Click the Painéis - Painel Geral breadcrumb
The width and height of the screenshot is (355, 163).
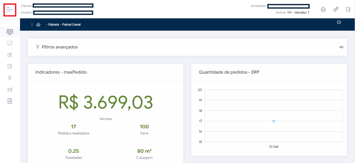click(63, 25)
